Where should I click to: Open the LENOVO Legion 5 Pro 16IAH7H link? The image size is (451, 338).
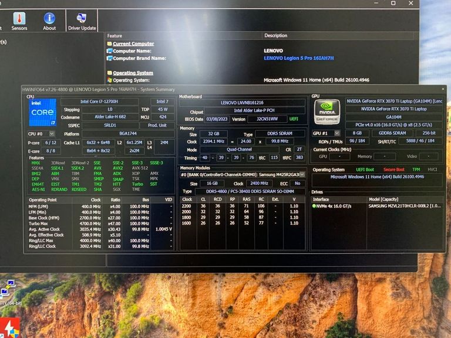click(x=298, y=58)
